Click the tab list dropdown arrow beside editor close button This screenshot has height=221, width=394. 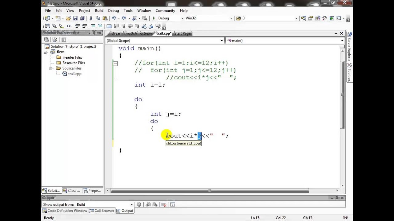point(336,33)
